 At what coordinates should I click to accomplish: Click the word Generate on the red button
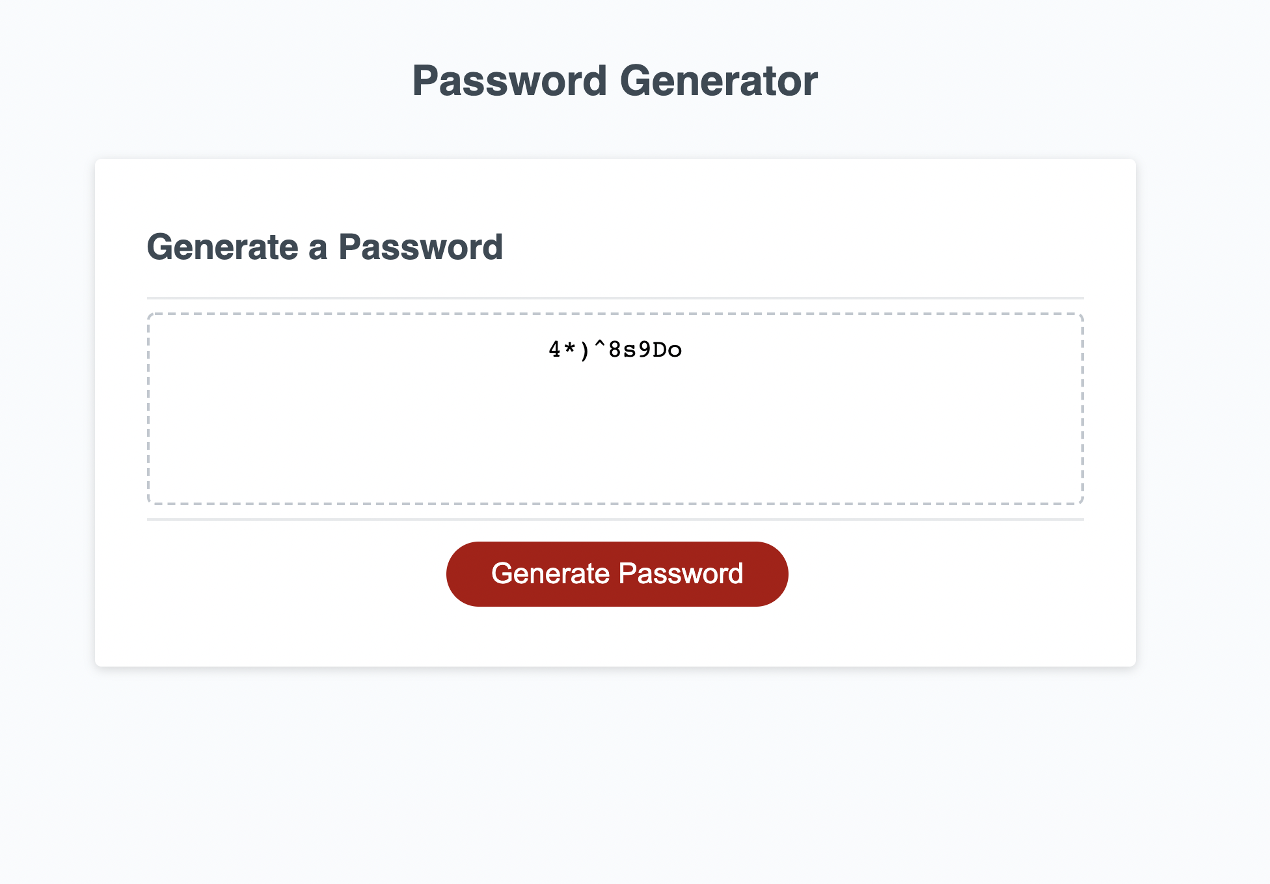tap(550, 574)
